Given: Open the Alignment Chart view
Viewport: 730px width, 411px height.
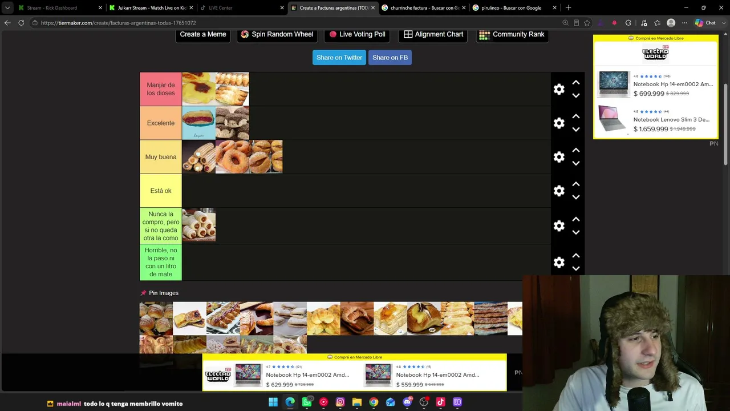Looking at the screenshot, I should click(x=433, y=34).
